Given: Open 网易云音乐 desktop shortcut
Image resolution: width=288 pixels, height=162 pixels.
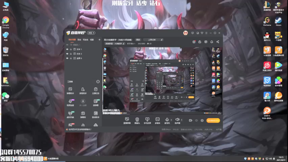Looking at the screenshot, I should 267,67.
